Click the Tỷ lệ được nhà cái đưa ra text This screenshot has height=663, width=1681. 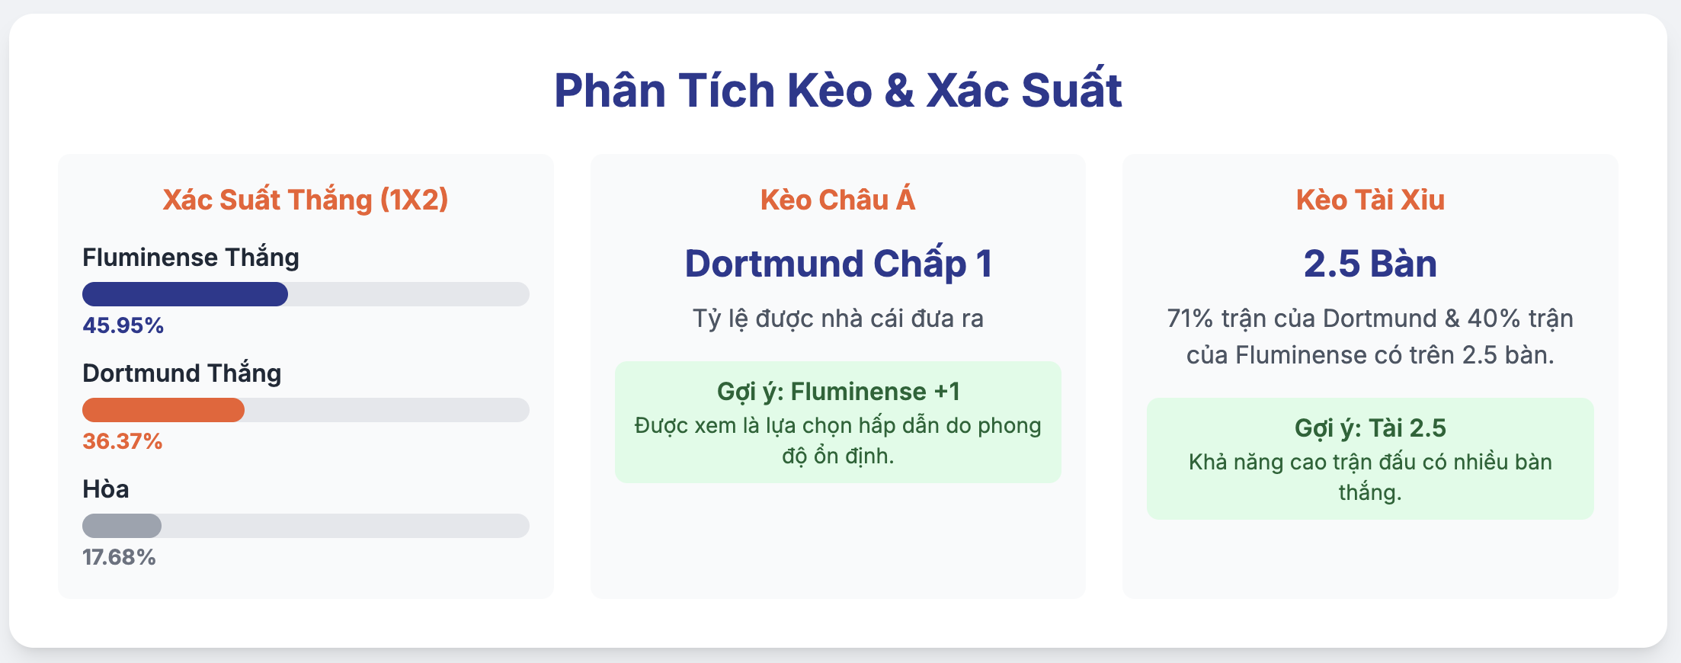tap(838, 319)
